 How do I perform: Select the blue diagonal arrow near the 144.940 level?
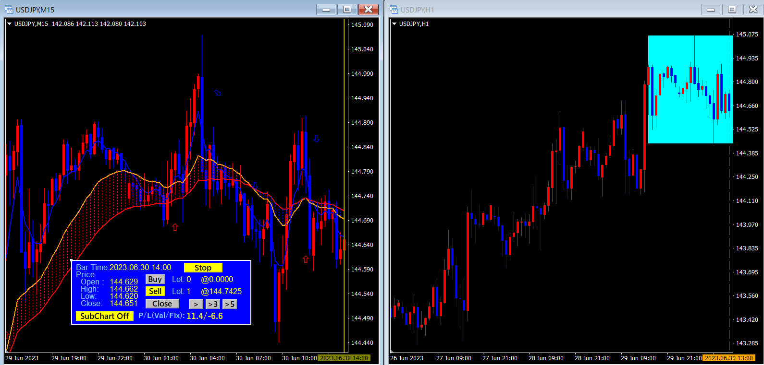point(218,93)
